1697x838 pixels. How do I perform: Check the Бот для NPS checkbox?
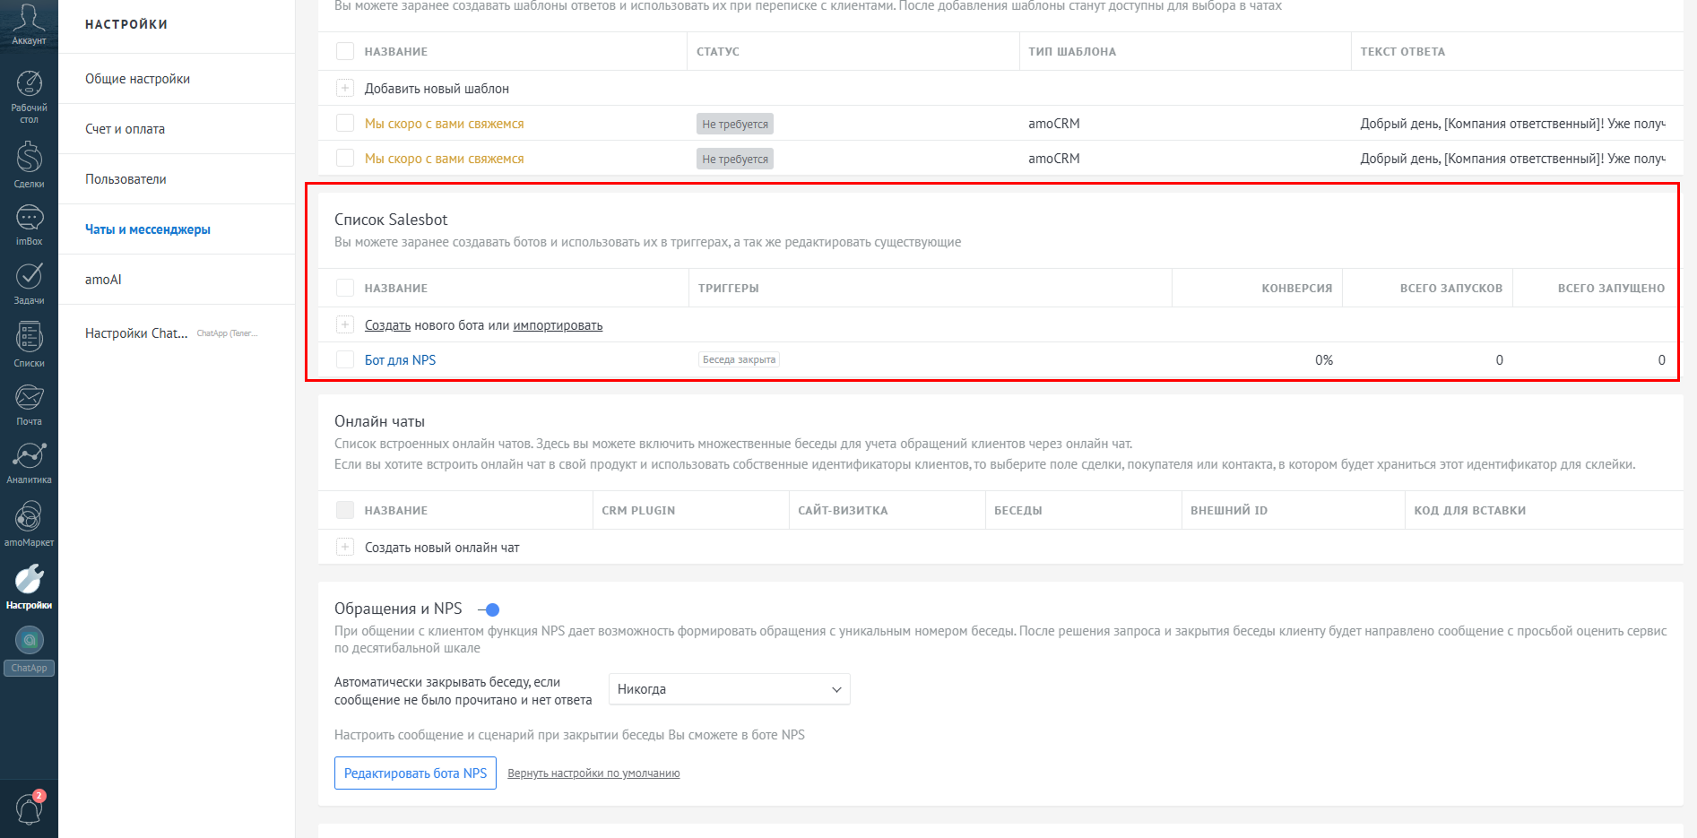click(345, 359)
